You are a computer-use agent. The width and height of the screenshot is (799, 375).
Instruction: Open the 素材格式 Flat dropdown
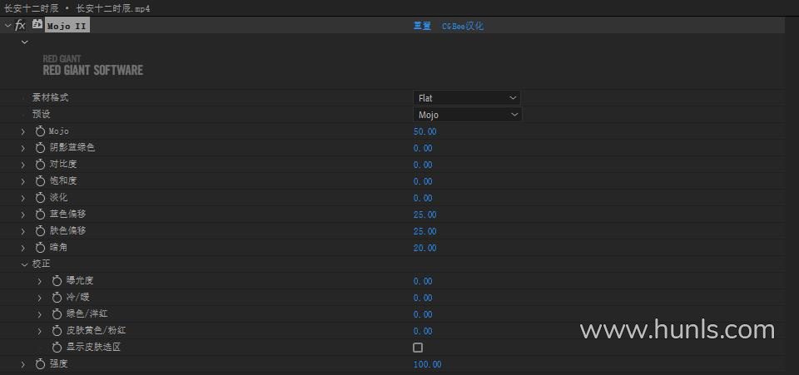click(x=467, y=97)
